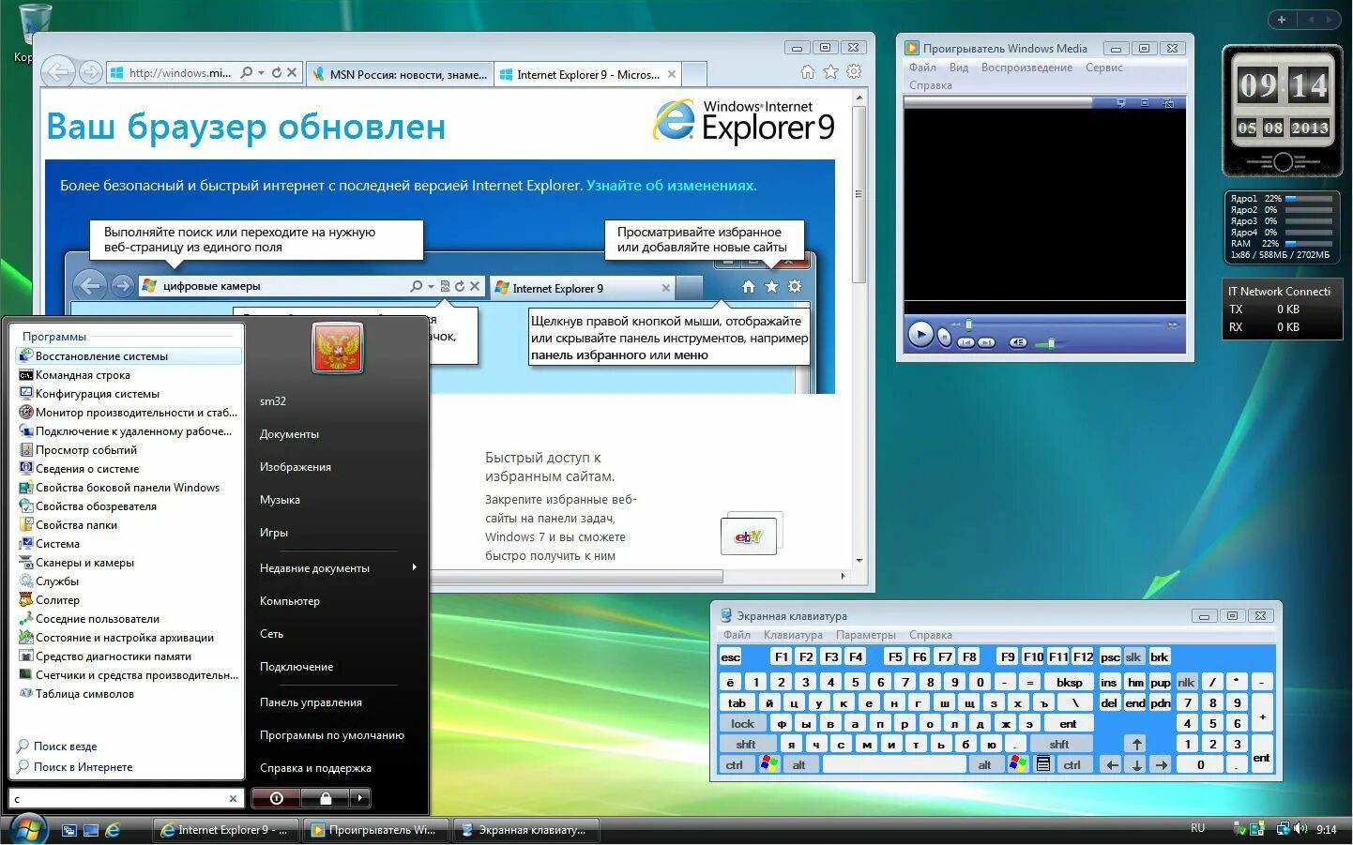
Task: Click the Forward arrow in Internet Explorer
Action: [90, 72]
